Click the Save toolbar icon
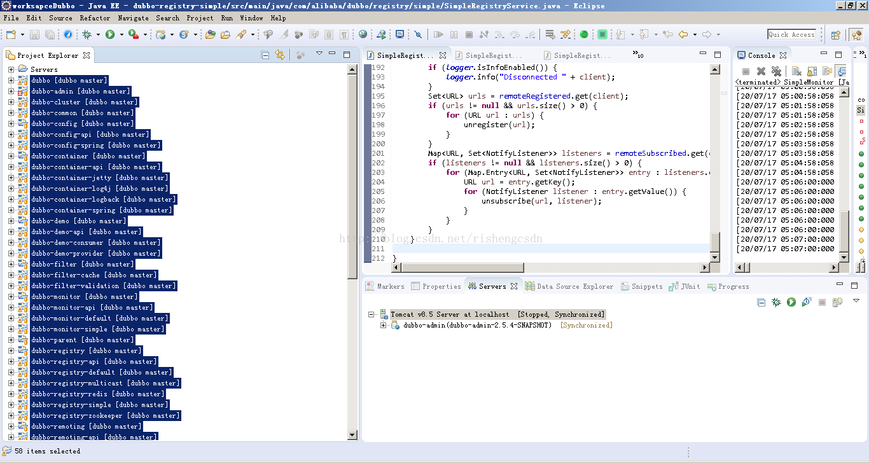The width and height of the screenshot is (869, 463). coord(34,34)
